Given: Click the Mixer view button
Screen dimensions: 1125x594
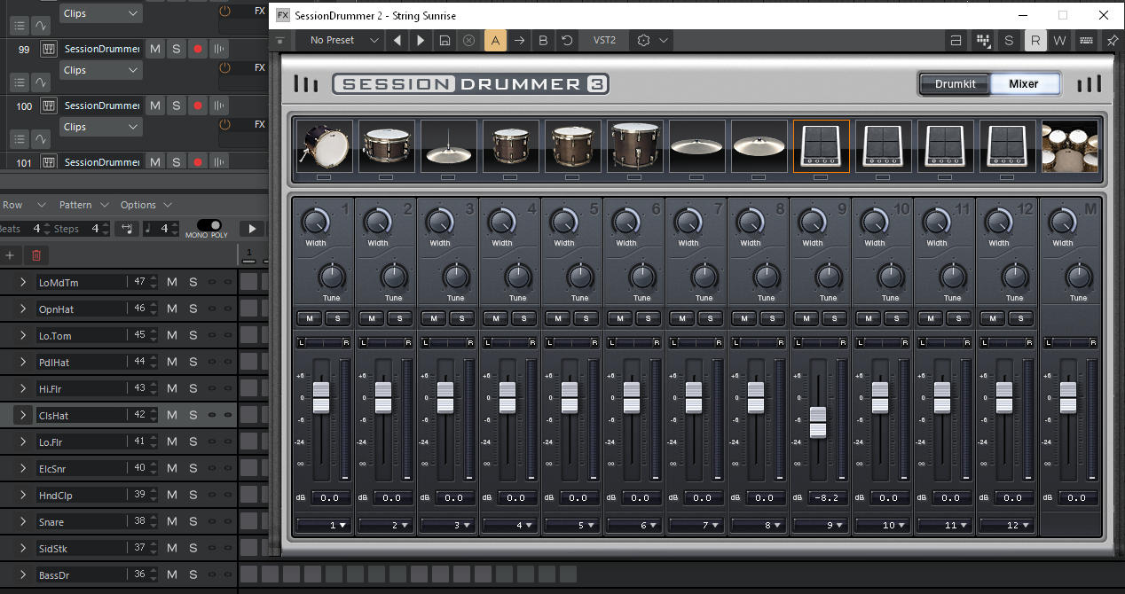Looking at the screenshot, I should pyautogui.click(x=1024, y=83).
